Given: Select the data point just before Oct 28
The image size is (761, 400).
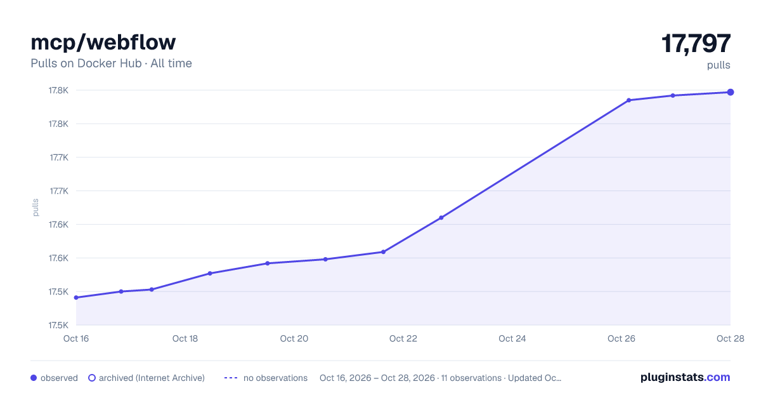Looking at the screenshot, I should pos(673,96).
